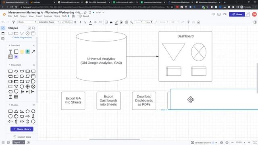Screen dimensions: 258x145
Task: Star this document as favorite
Action: [85, 12]
